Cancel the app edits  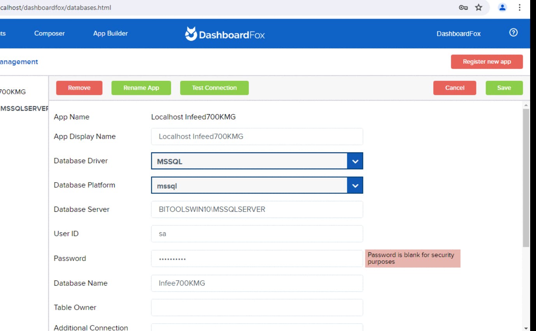coord(455,88)
